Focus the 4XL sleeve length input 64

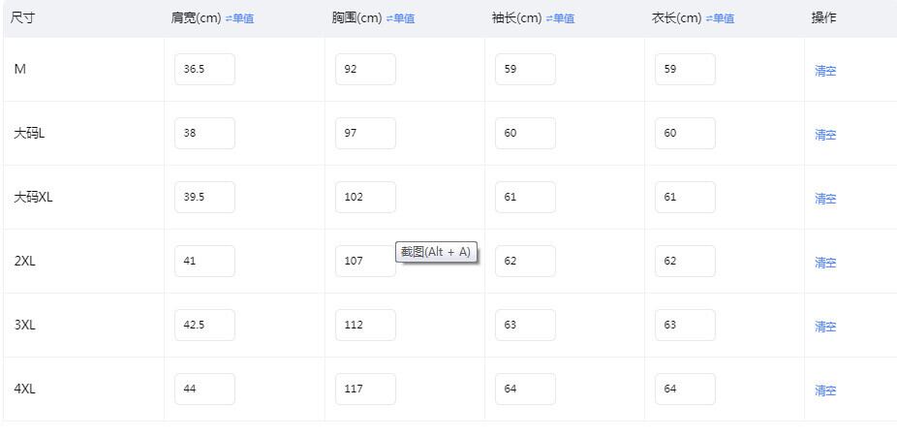pos(525,390)
